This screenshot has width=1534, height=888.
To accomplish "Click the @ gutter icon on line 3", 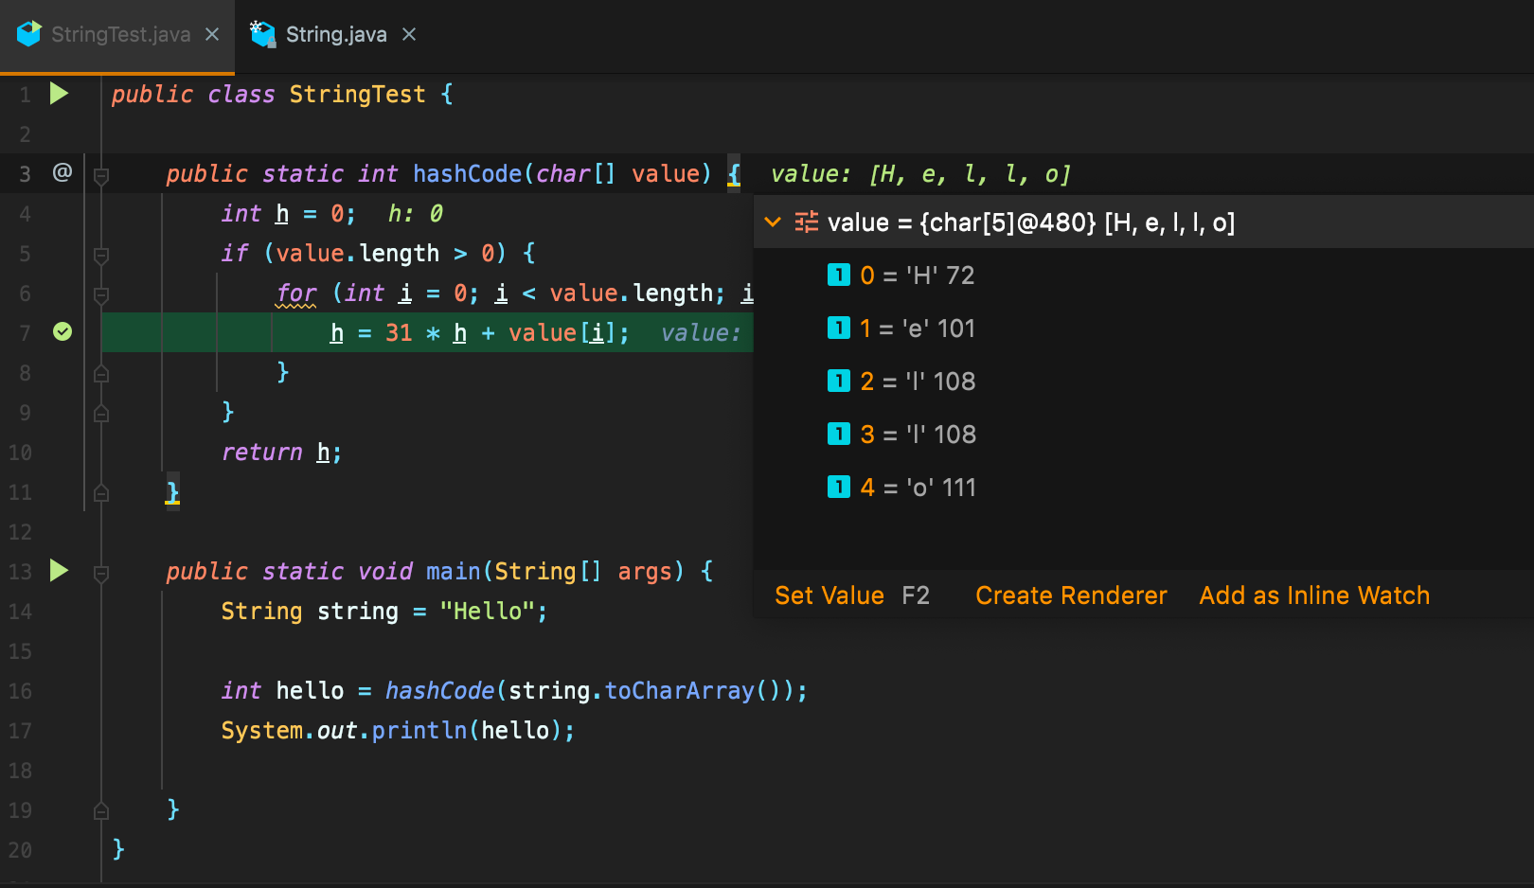I will coord(62,172).
